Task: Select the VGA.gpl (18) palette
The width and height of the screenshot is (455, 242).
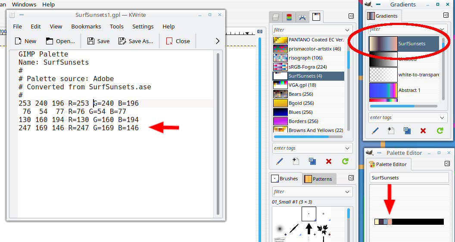Action: coord(309,85)
